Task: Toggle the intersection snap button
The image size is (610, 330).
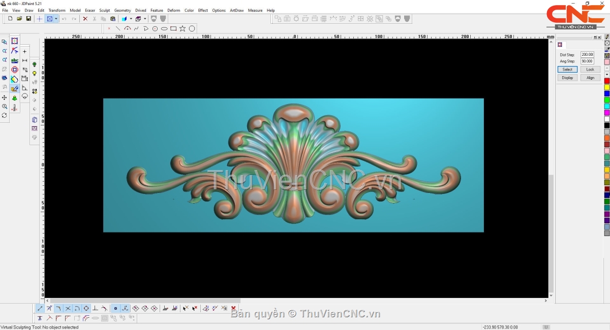Action: [68, 308]
